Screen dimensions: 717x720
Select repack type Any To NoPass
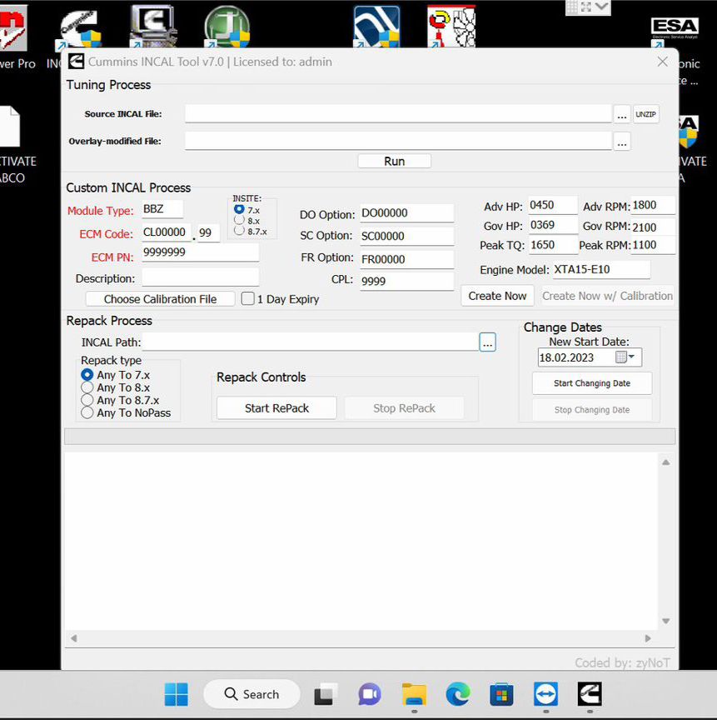click(87, 412)
